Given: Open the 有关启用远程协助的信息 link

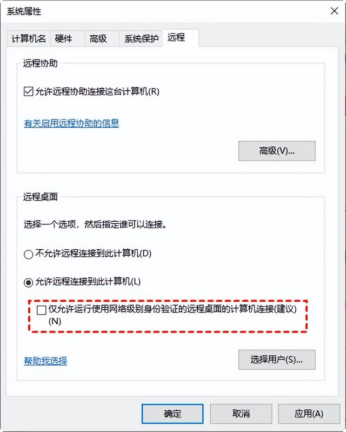Looking at the screenshot, I should point(71,123).
